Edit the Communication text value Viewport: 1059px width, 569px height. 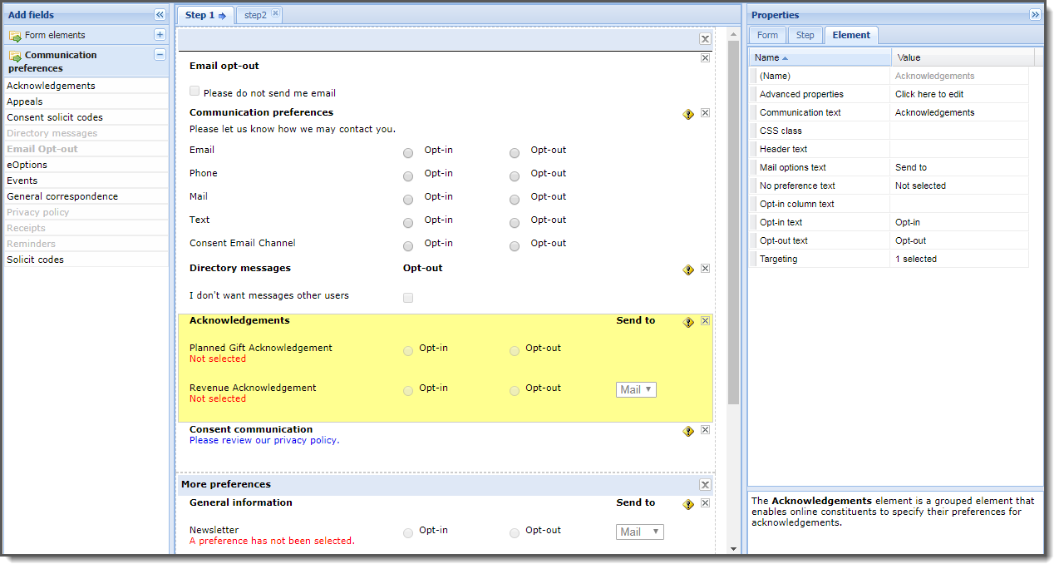point(959,112)
